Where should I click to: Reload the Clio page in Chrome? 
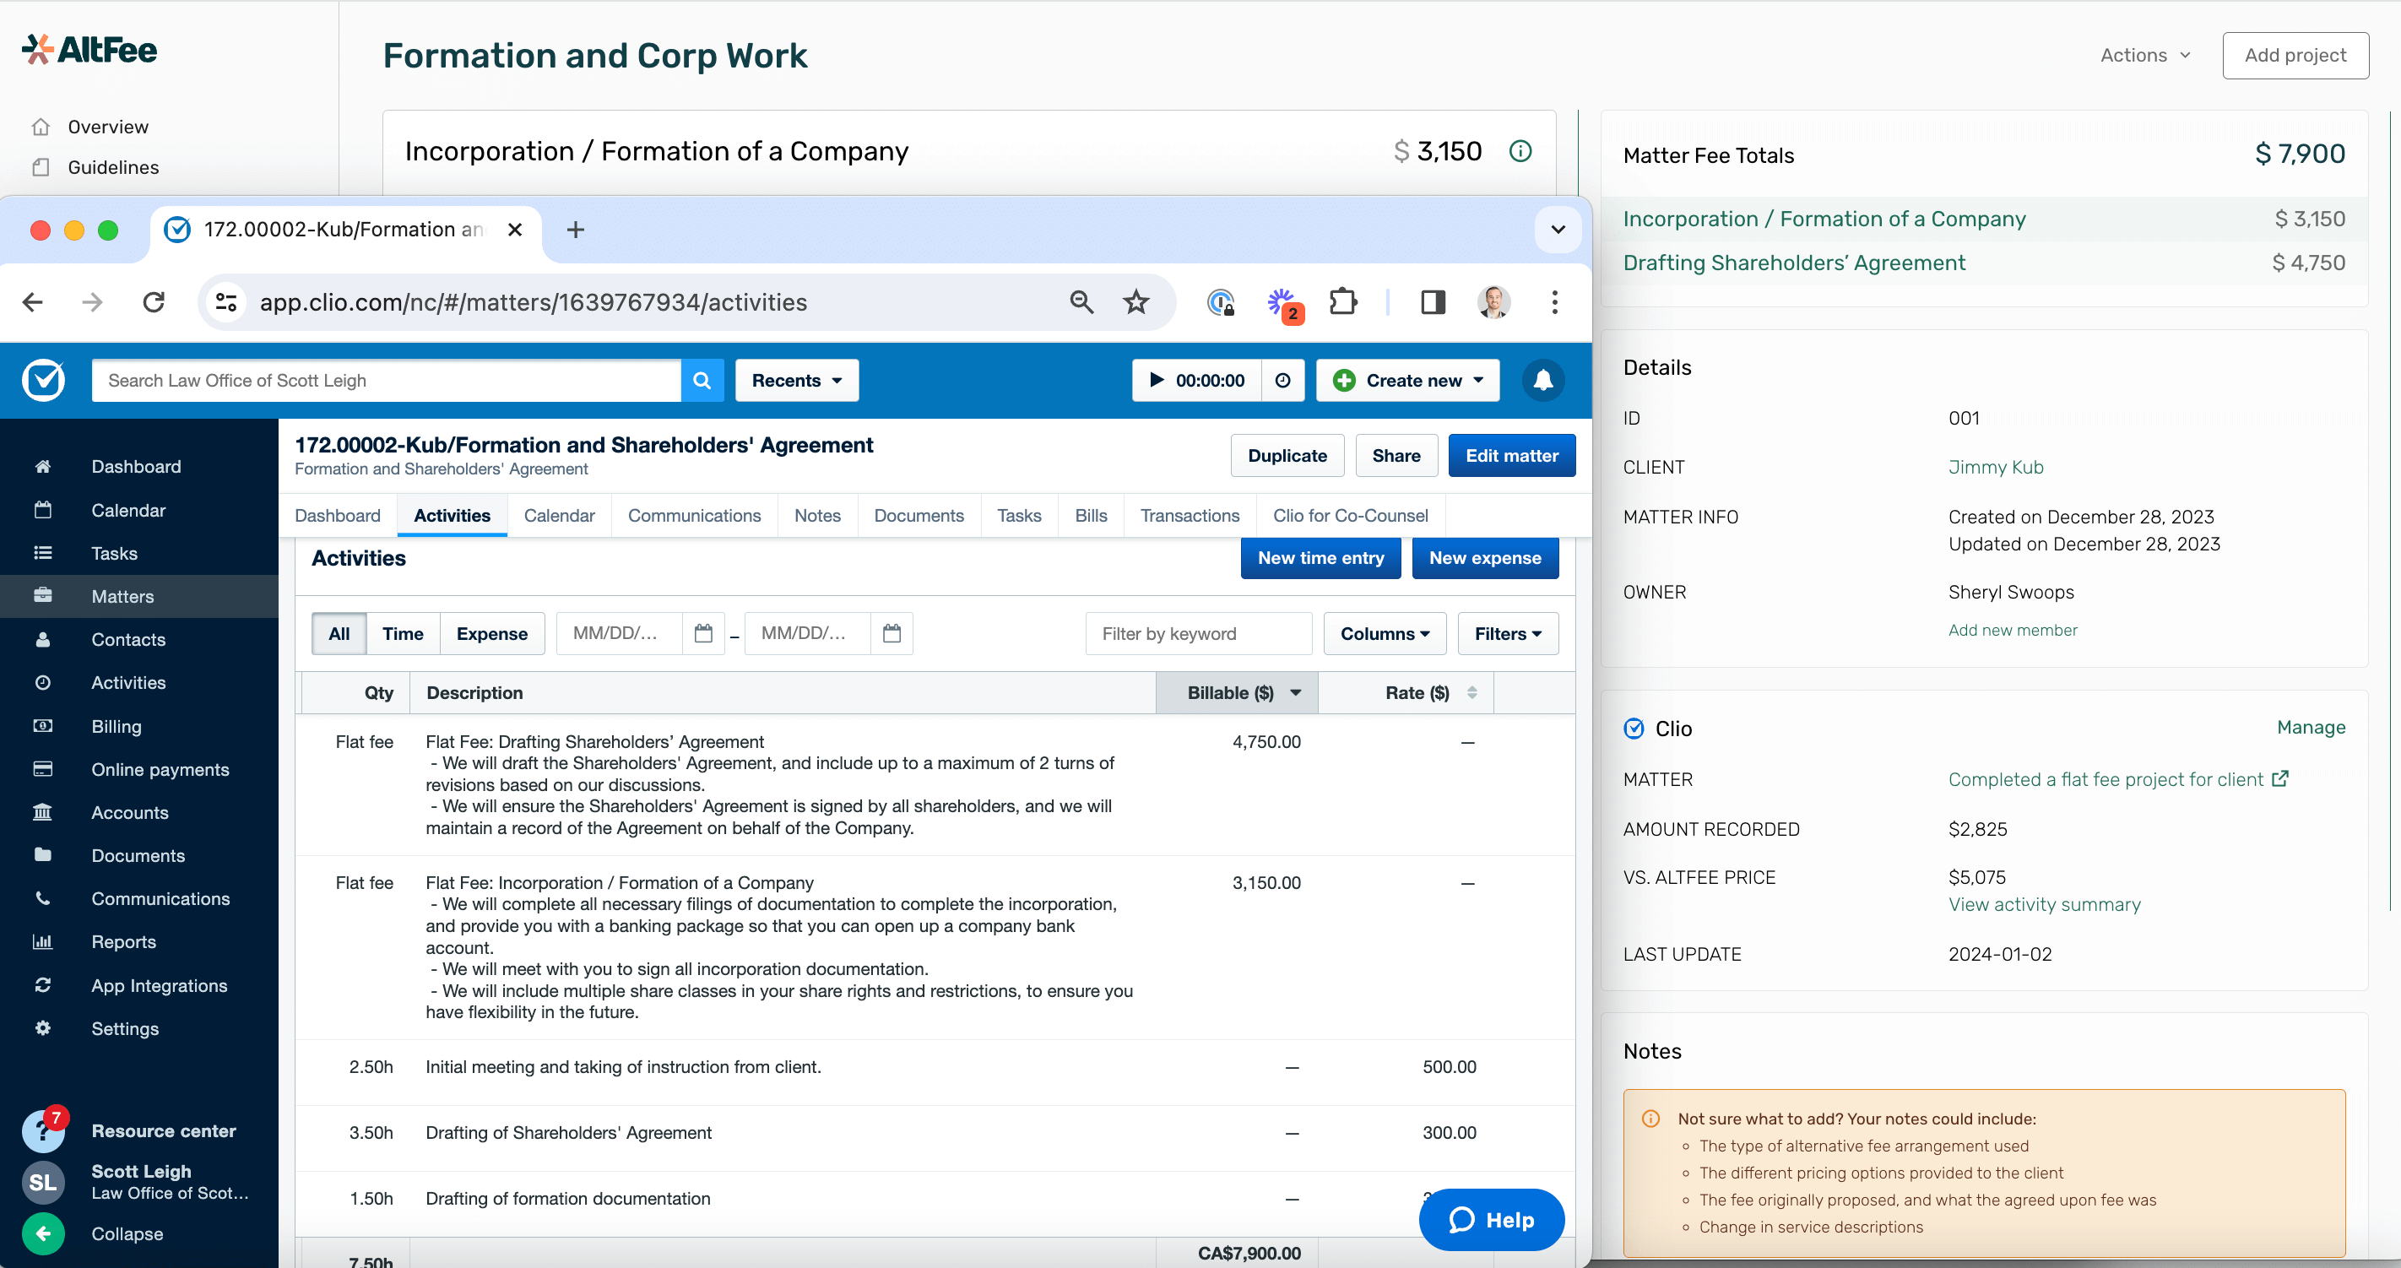(x=154, y=302)
